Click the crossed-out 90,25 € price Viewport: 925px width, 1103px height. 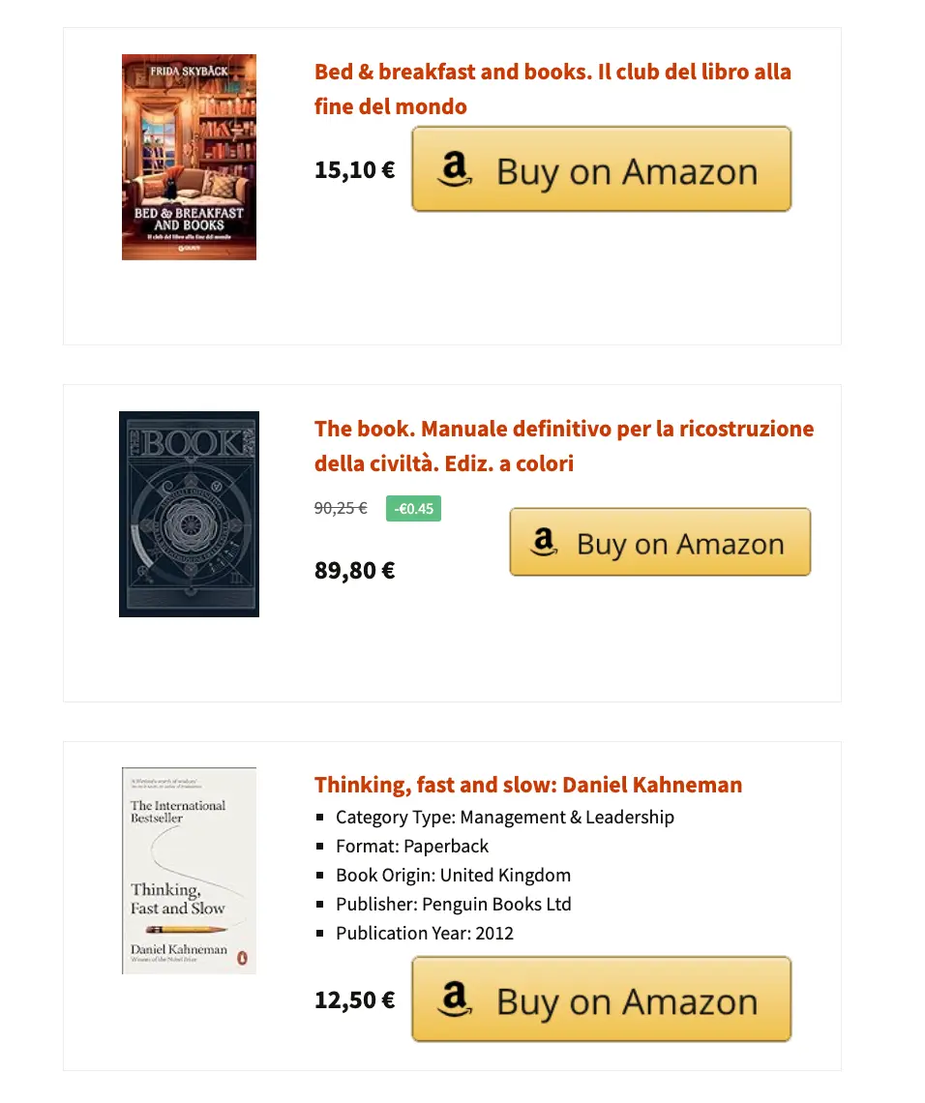click(341, 508)
